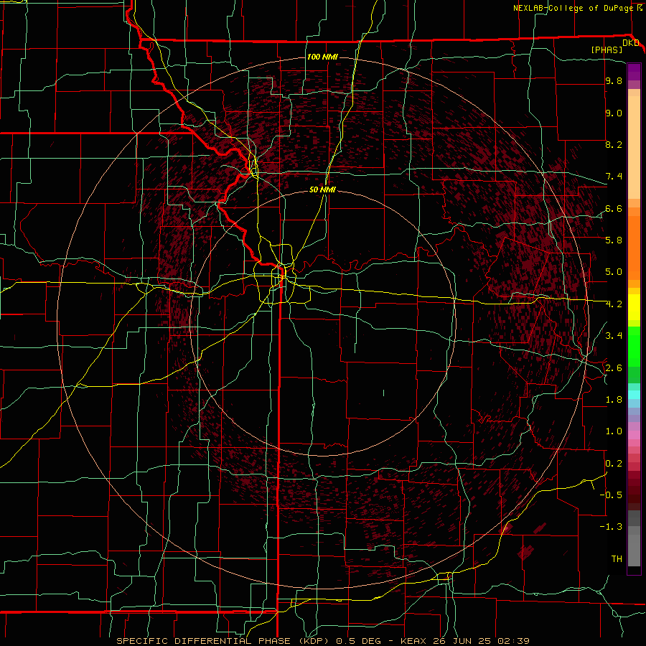The height and width of the screenshot is (646, 646).
Task: Click the 4.2 legend value
Action: pos(614,304)
